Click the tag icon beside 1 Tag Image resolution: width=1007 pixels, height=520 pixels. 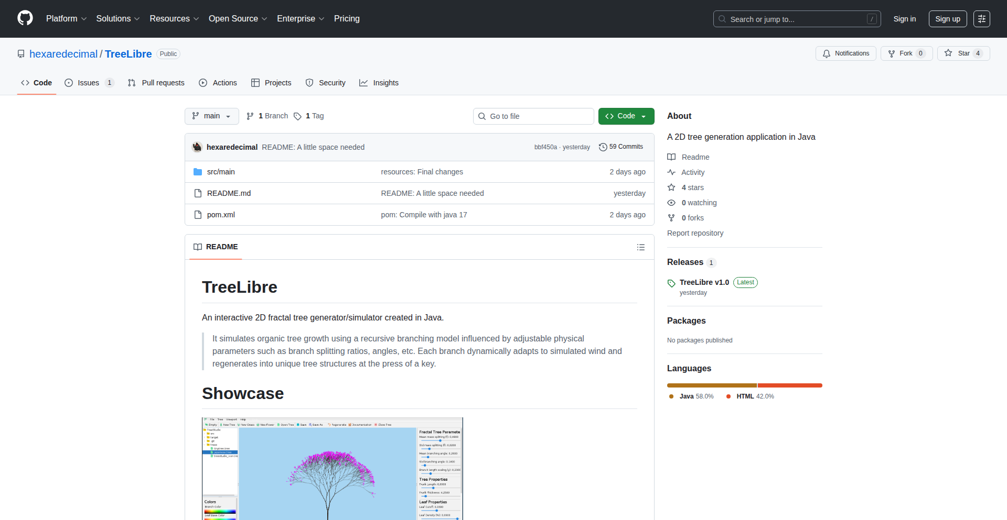coord(297,116)
